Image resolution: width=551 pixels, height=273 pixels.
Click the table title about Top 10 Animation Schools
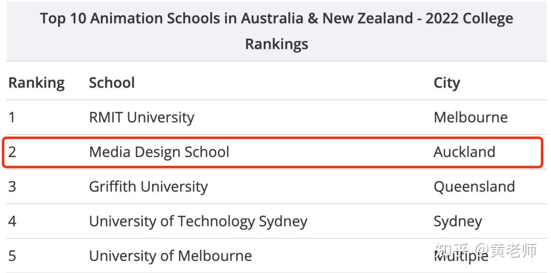click(x=277, y=31)
